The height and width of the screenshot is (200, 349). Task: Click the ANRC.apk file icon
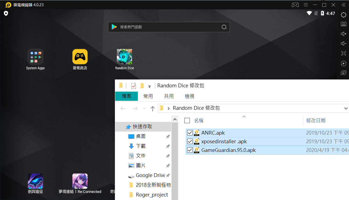coord(197,133)
